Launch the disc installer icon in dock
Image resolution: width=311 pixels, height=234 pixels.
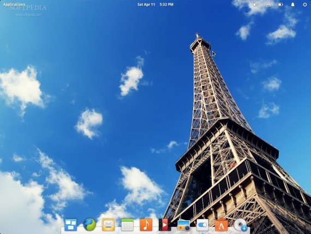tap(241, 225)
